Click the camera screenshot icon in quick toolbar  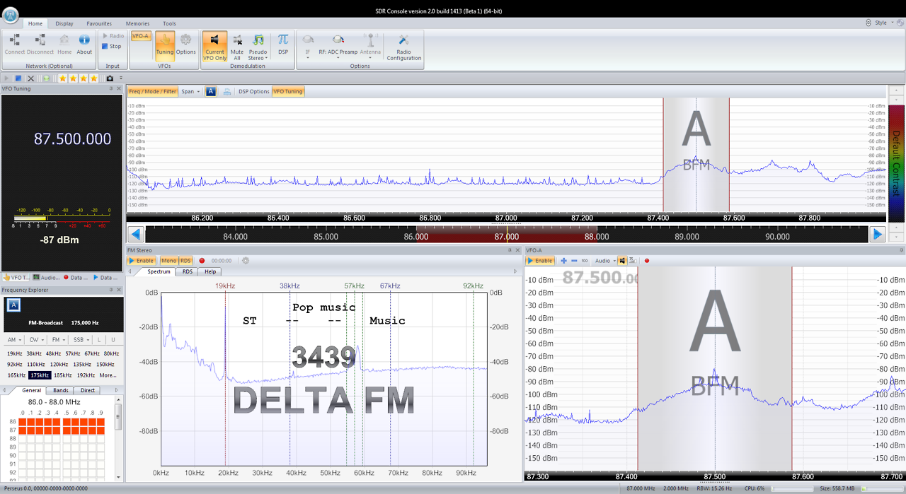point(110,78)
